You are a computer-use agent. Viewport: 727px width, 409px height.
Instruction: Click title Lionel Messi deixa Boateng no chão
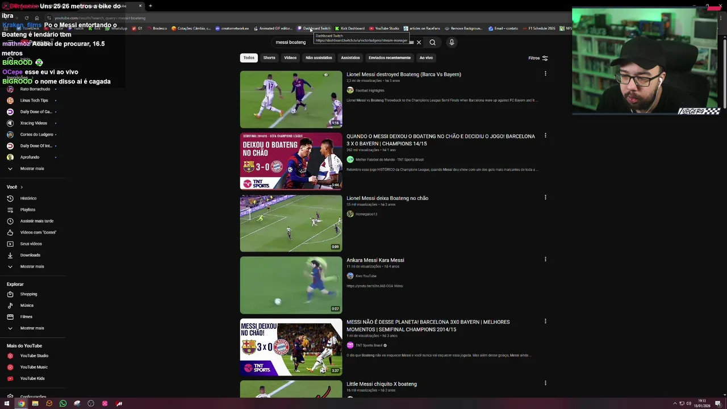coord(387,198)
